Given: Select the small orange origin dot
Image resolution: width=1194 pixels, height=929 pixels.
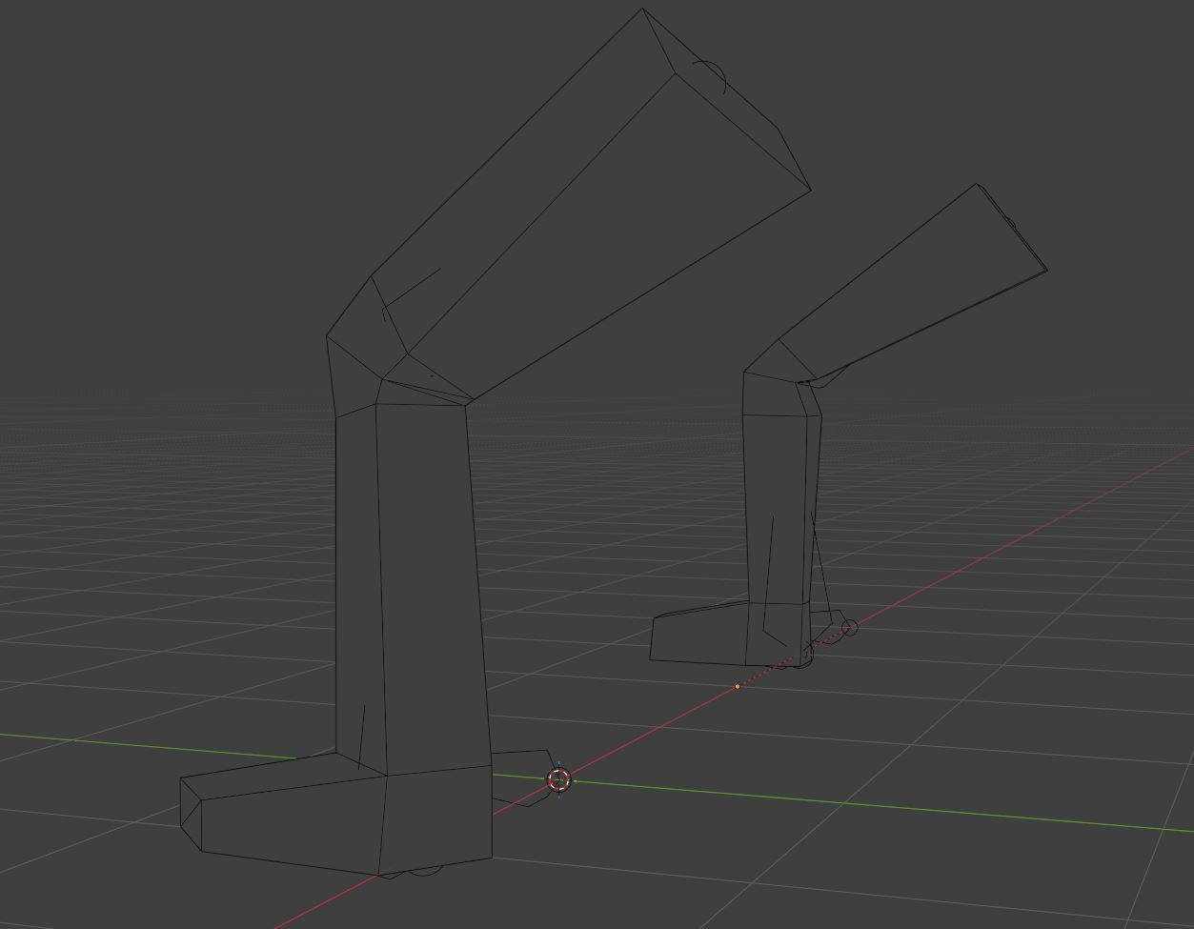Looking at the screenshot, I should (x=737, y=686).
